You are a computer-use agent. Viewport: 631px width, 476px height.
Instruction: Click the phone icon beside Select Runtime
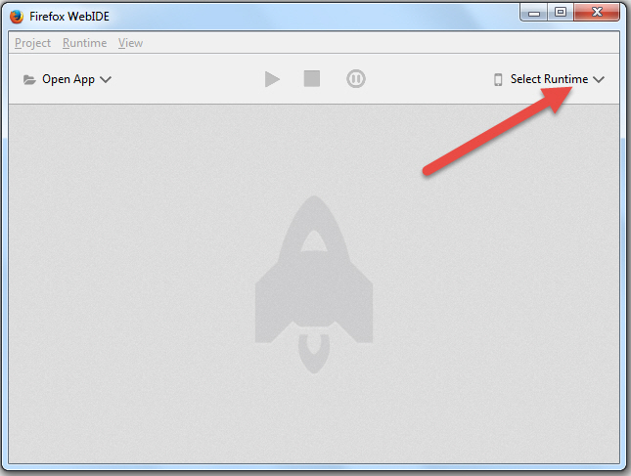[x=498, y=79]
